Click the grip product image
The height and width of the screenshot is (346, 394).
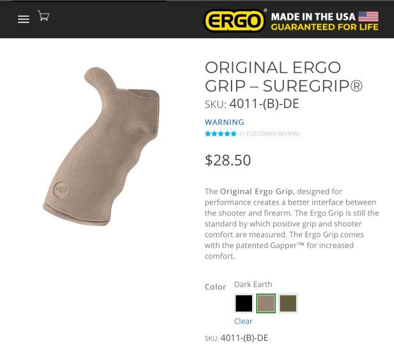tap(101, 146)
